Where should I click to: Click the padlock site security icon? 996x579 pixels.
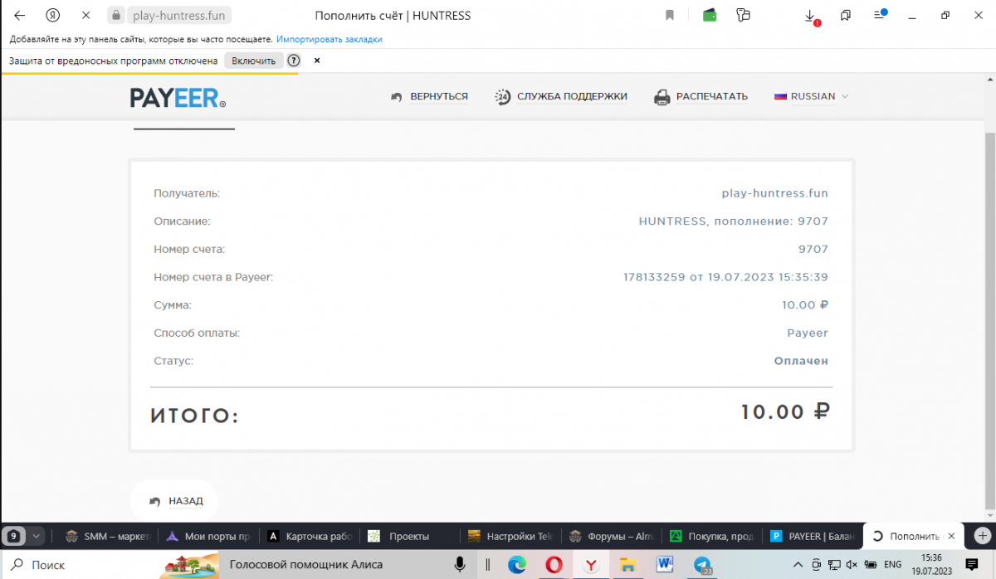(116, 16)
